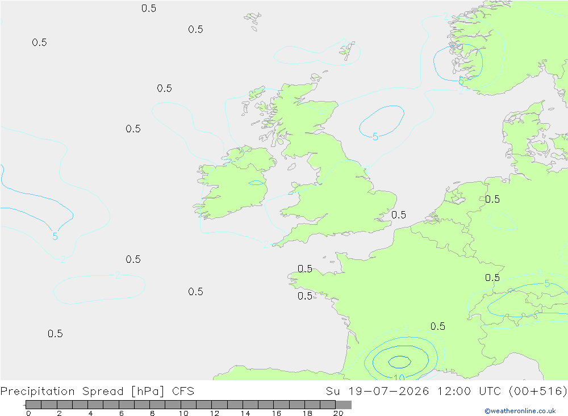Image resolution: width=568 pixels, height=416 pixels.
Task: Click the scale label '4'
Action: (90, 413)
